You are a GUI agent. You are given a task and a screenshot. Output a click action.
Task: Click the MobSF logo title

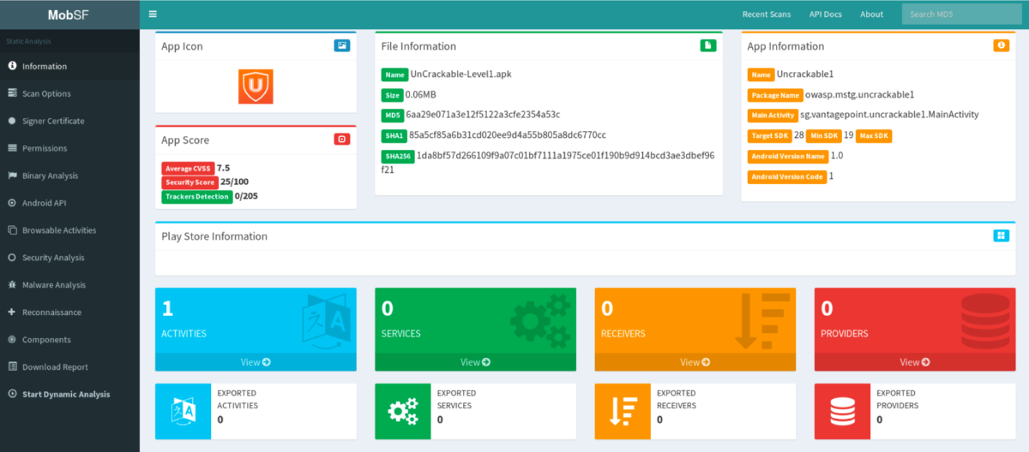point(69,14)
